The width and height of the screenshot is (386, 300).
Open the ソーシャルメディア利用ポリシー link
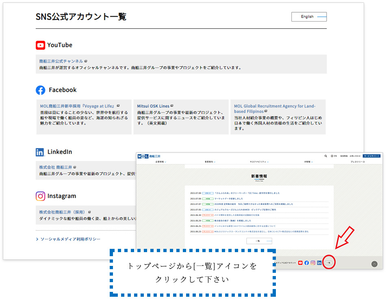click(70, 239)
